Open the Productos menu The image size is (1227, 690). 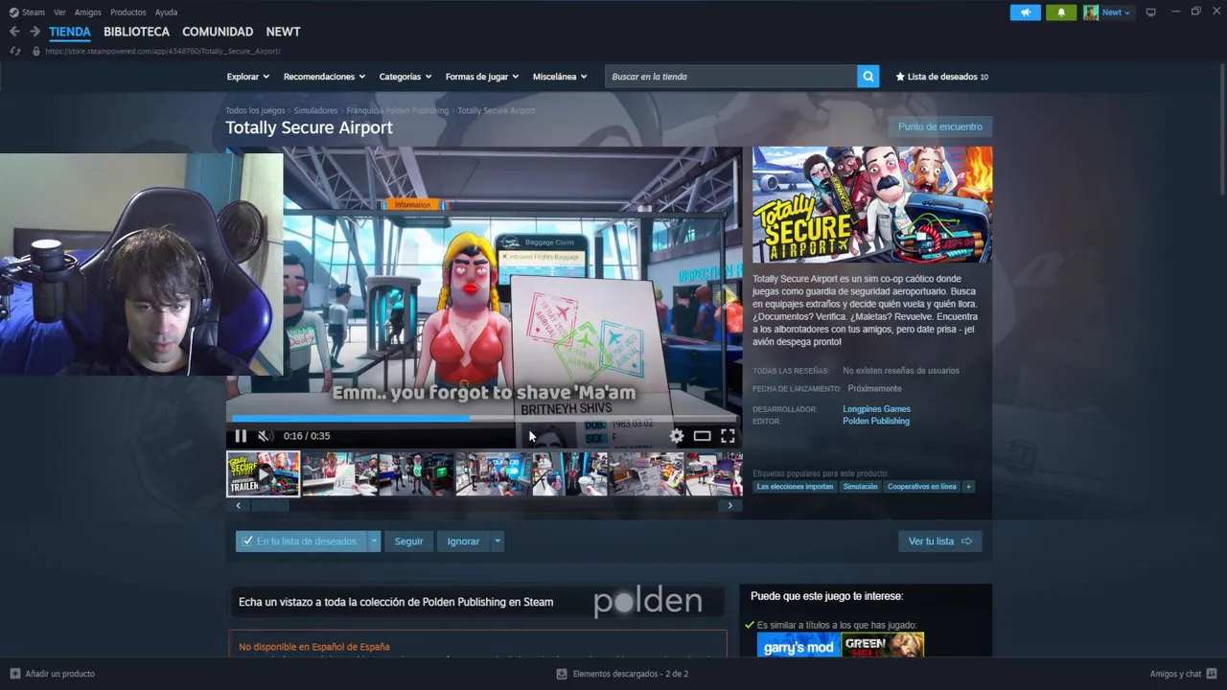(x=128, y=12)
